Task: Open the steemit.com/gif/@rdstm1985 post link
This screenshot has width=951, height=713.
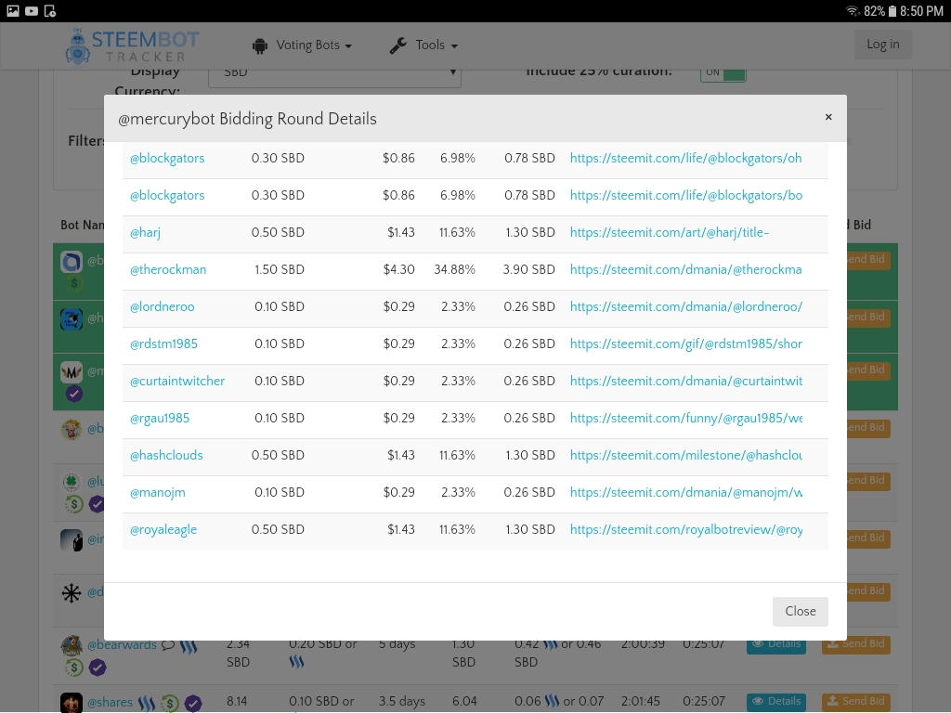Action: tap(686, 344)
